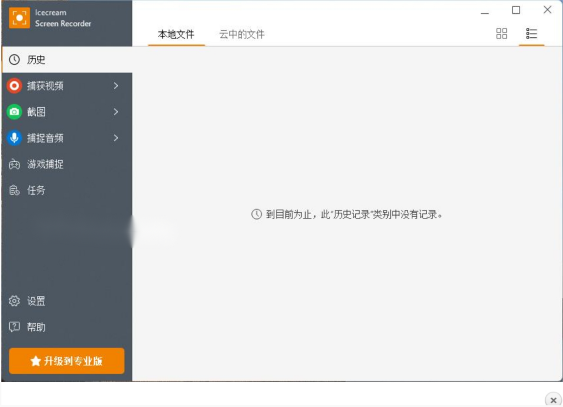Viewport: 563px width, 407px height.
Task: Switch to list view layout
Action: click(x=531, y=34)
